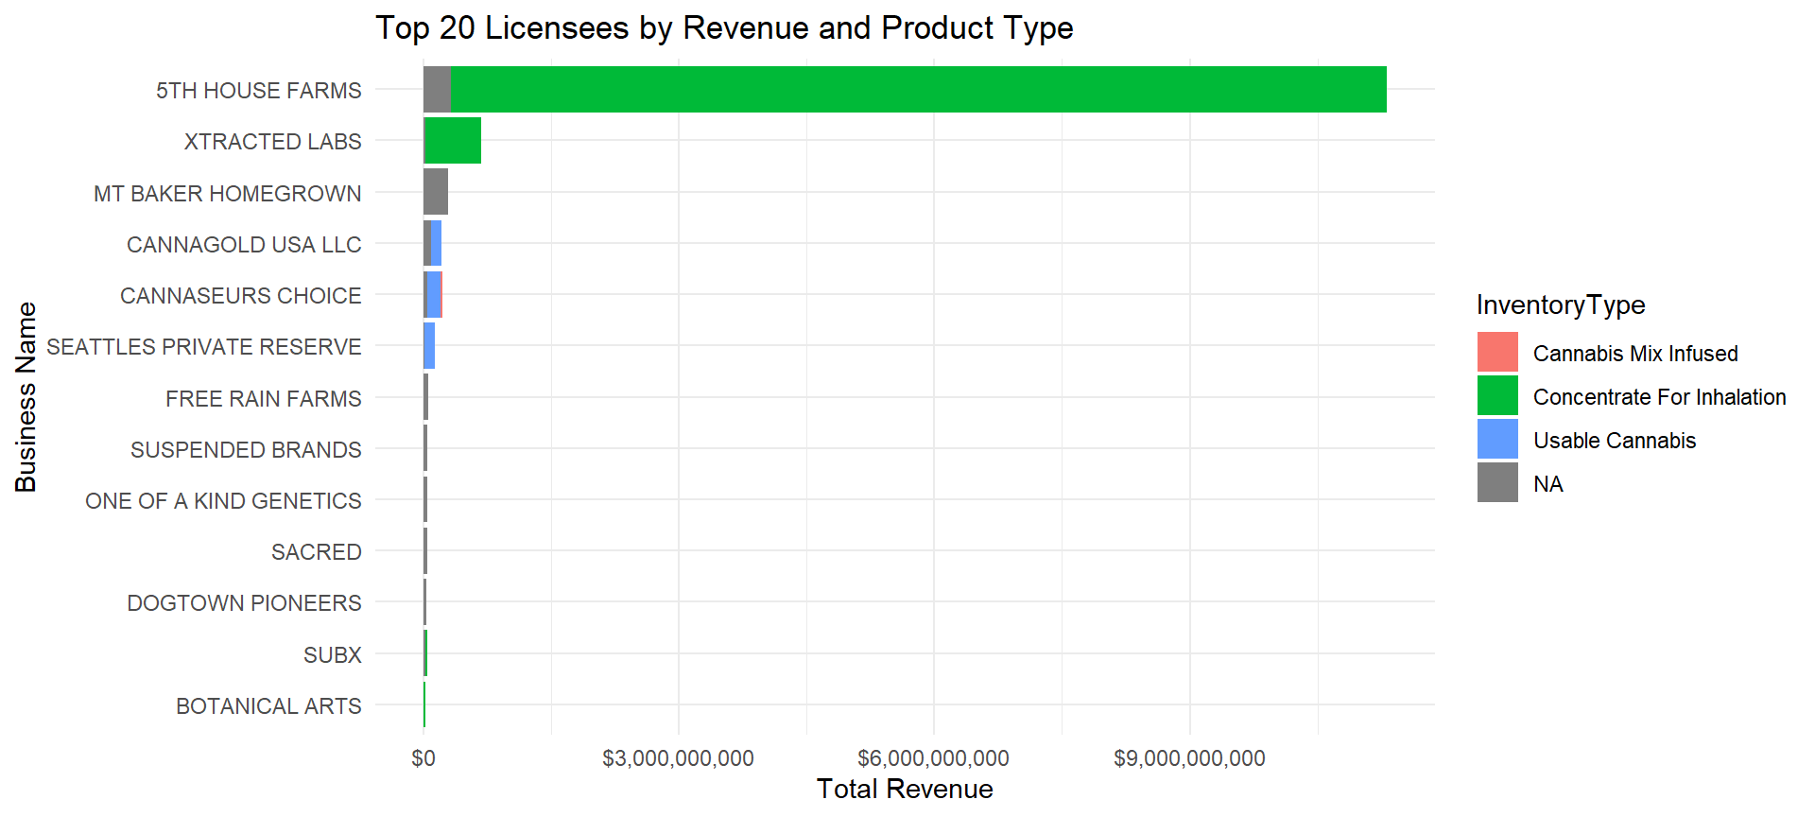The width and height of the screenshot is (1815, 817).
Task: Click the red Cannabis Mix Infused legend swatch
Action: [1497, 353]
